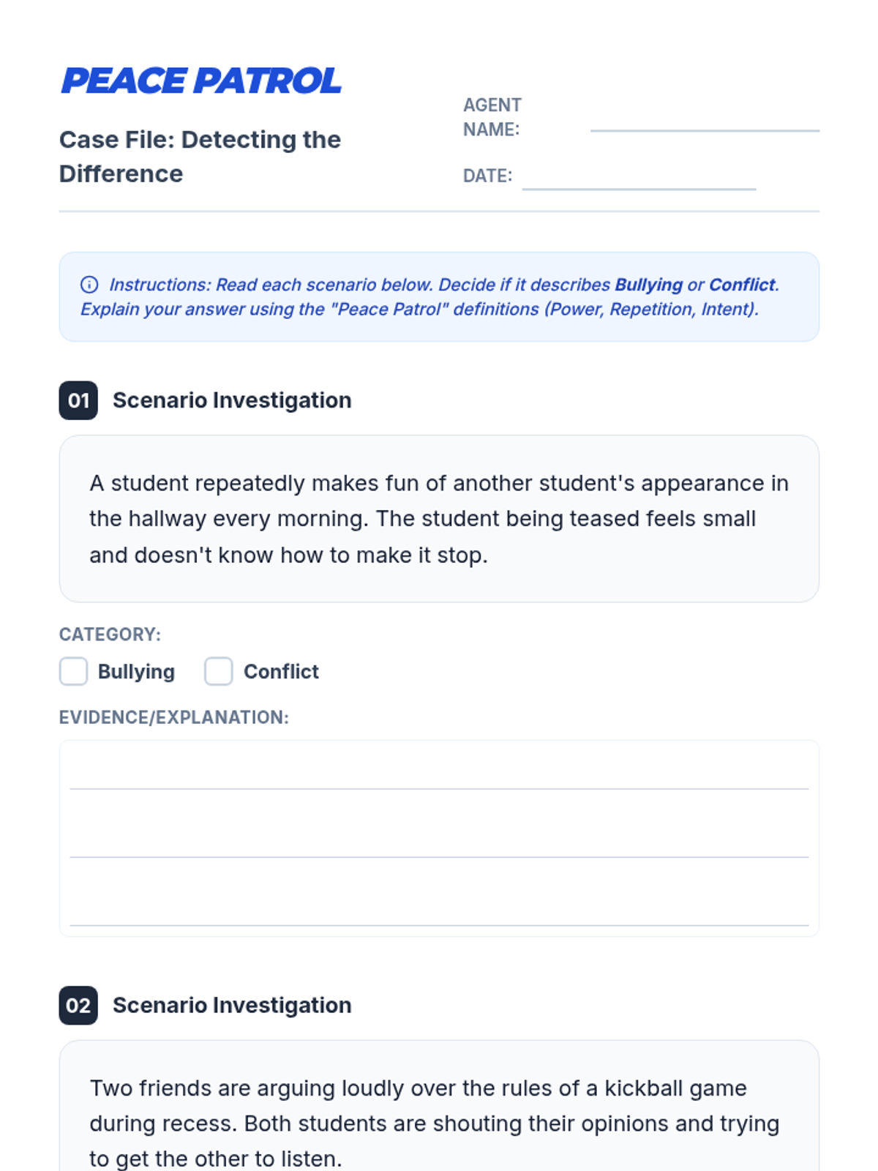The height and width of the screenshot is (1171, 878).
Task: Click the bold "Bullying" word in instructions
Action: click(648, 285)
